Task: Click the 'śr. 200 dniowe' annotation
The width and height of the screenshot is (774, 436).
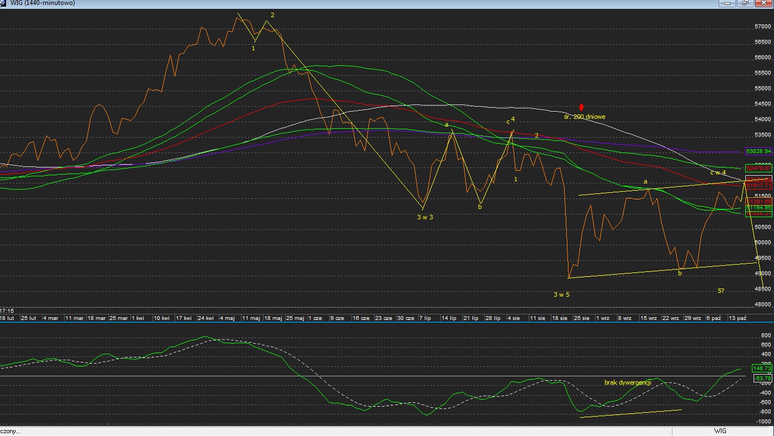Action: (585, 117)
